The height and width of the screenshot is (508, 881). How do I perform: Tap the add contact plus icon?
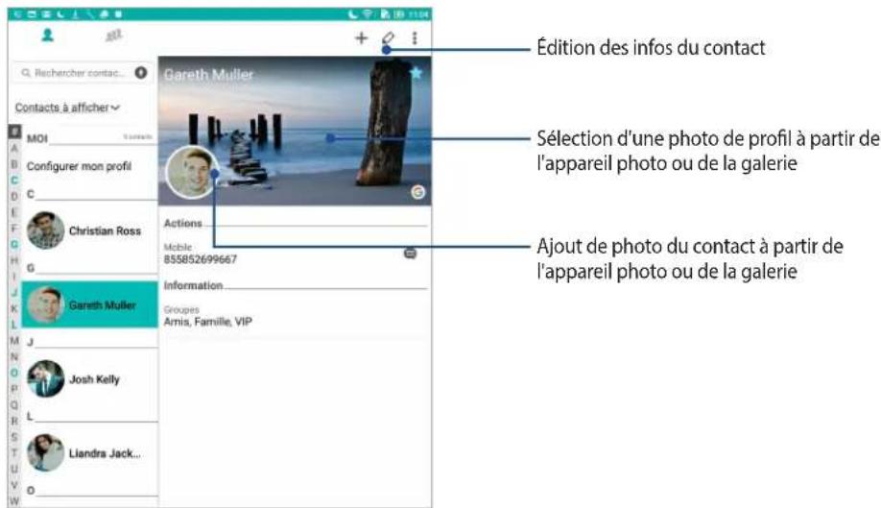tap(362, 38)
